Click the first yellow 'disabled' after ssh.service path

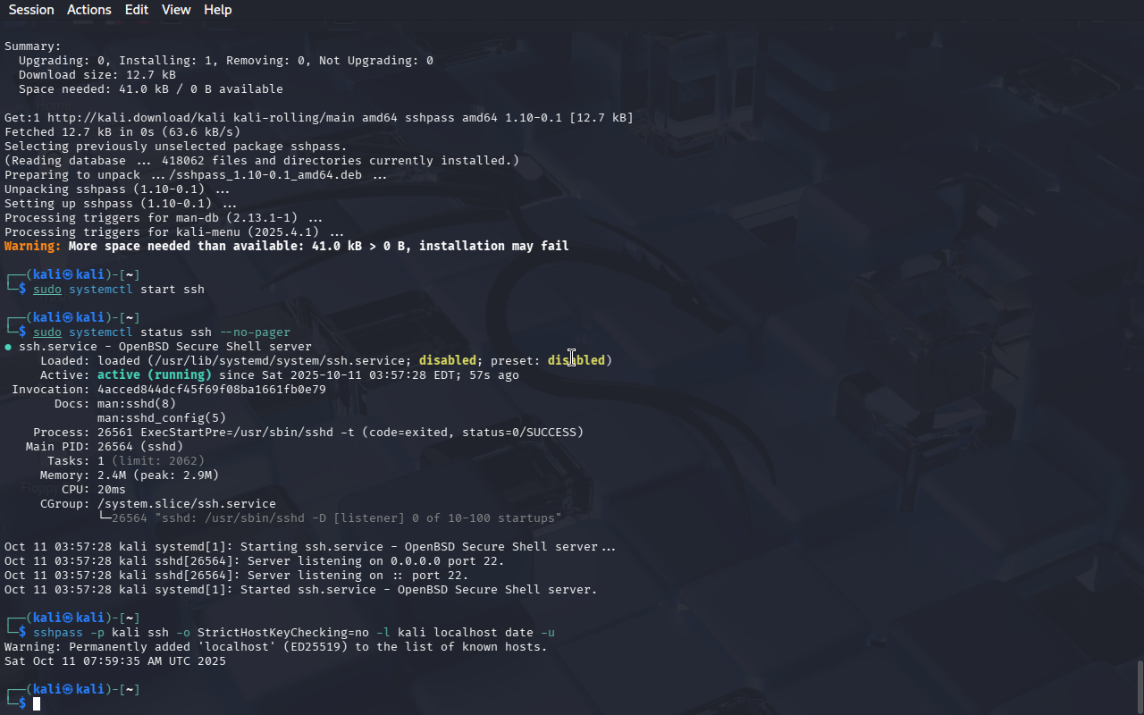pyautogui.click(x=448, y=361)
